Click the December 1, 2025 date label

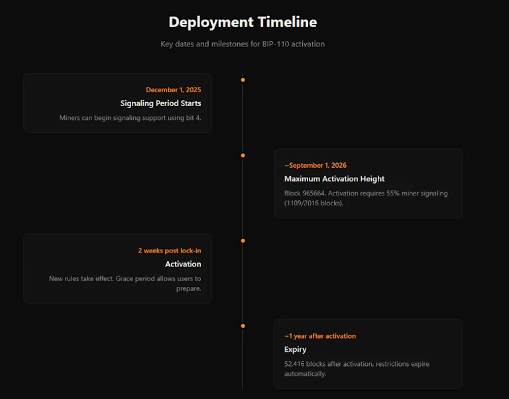(173, 89)
